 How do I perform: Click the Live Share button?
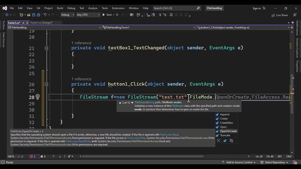280,15
